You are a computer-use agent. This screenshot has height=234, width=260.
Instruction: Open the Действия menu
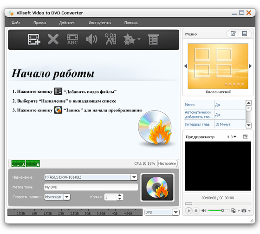67,23
